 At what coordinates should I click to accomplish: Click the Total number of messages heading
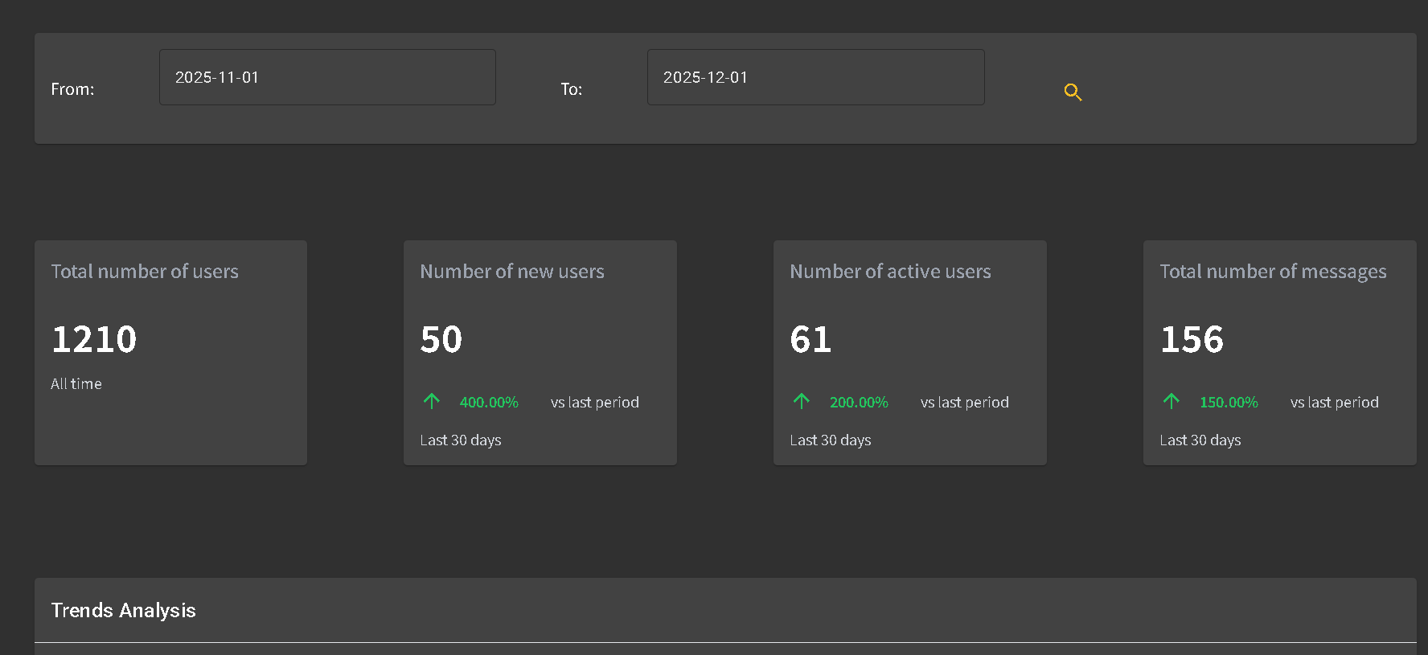(x=1273, y=272)
